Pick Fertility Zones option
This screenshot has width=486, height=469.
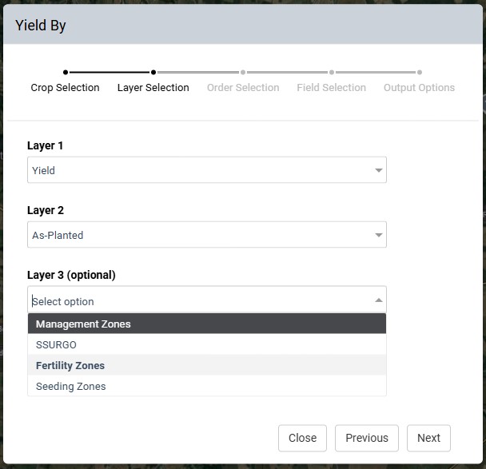click(207, 365)
